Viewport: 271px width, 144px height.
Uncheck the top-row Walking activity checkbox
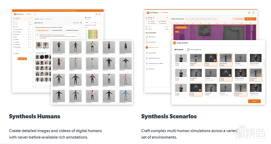215,61
